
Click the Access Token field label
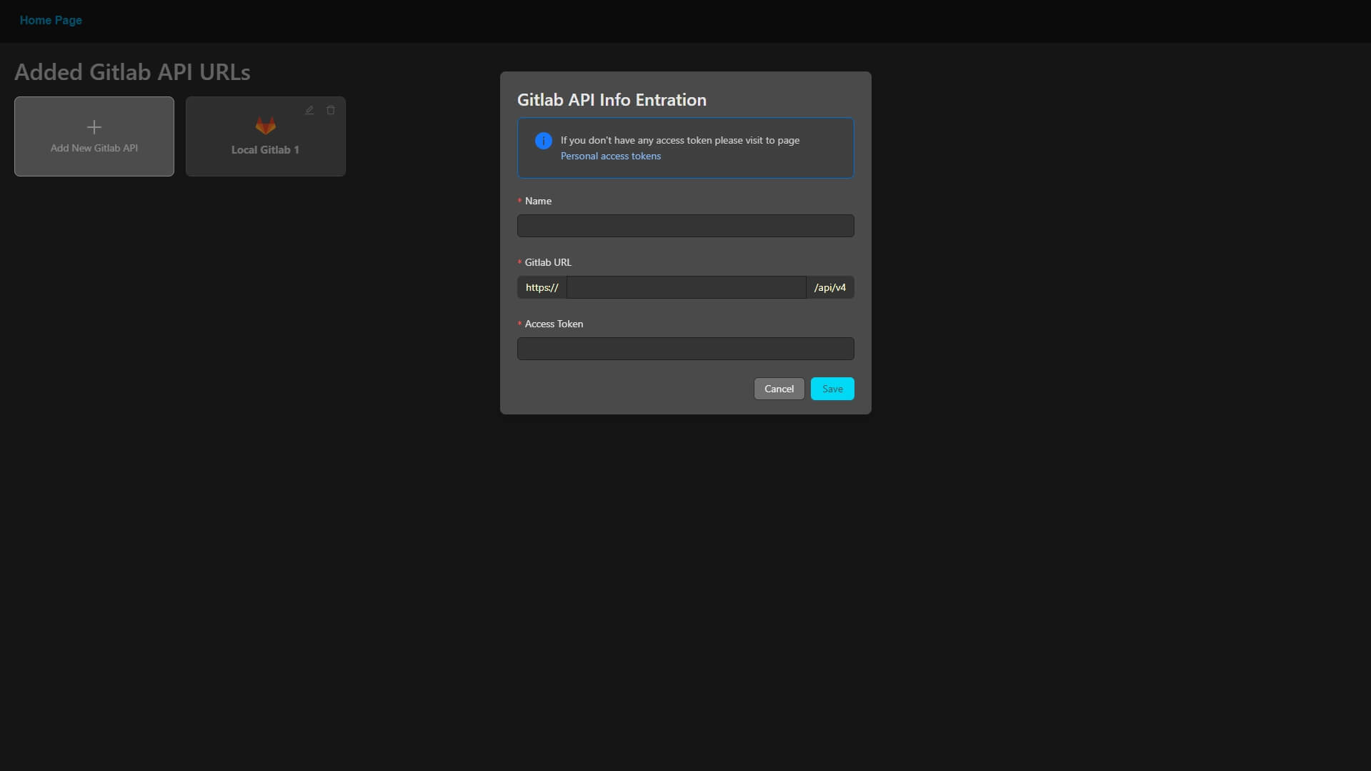554,324
